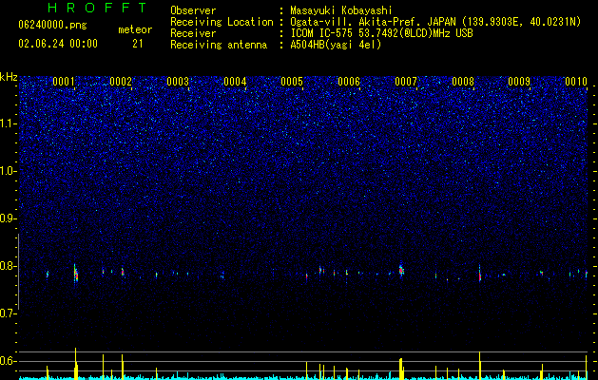Screen dimensions: 598x380
Task: Click the Receiving Location label
Action: (222, 22)
